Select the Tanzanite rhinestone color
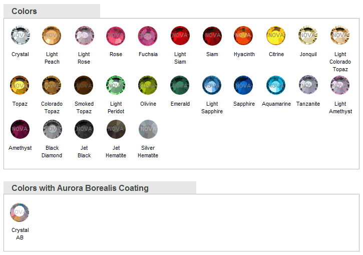Viewport: 363px width, 255px height. [308, 85]
